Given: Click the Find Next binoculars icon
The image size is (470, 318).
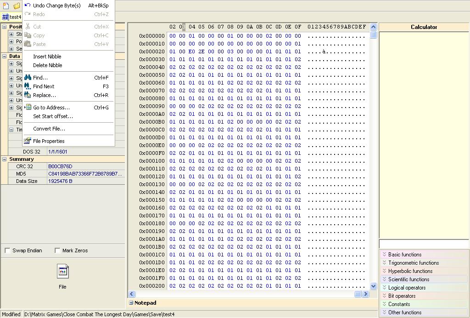Looking at the screenshot, I should click(x=28, y=86).
